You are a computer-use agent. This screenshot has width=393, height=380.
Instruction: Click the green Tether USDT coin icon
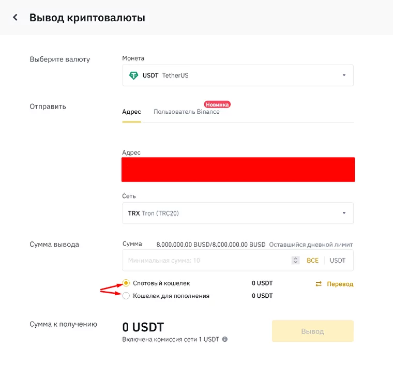(134, 75)
